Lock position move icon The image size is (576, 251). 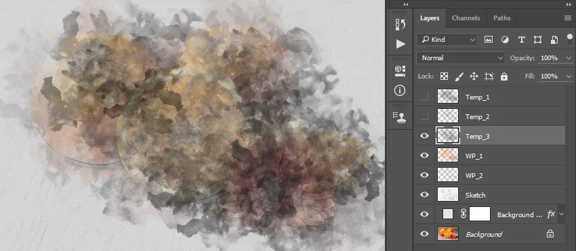[x=474, y=76]
